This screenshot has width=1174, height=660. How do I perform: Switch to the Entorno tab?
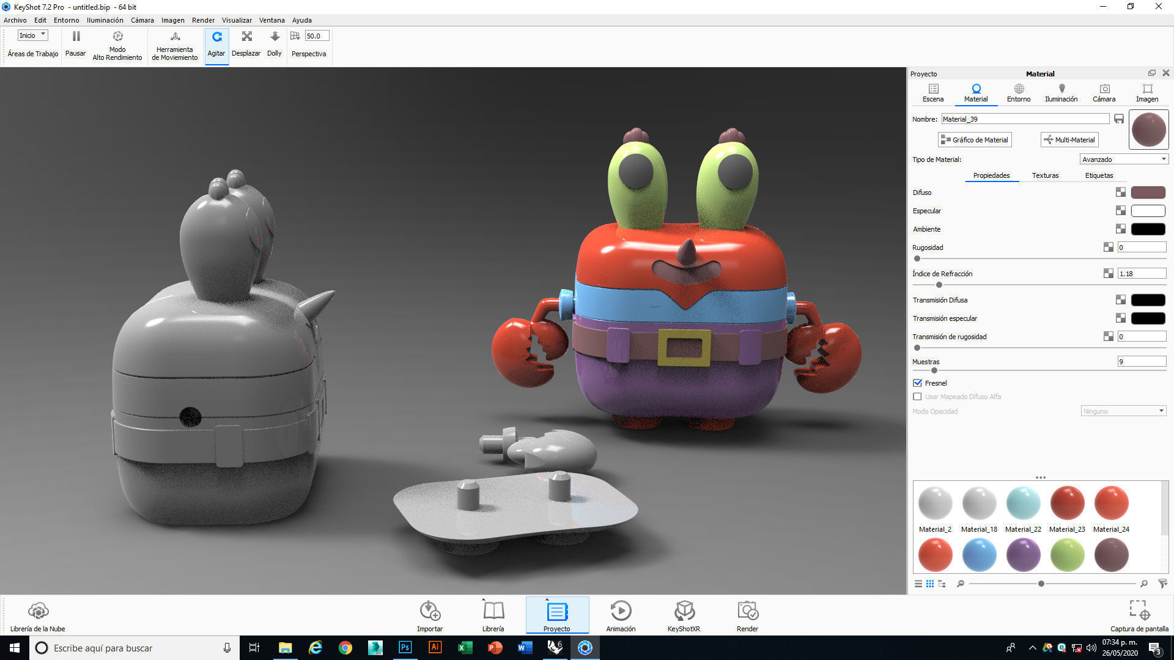1019,93
